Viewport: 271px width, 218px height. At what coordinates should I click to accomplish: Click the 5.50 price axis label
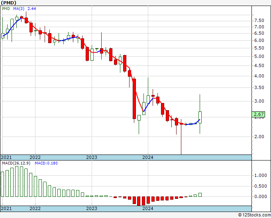click(259, 48)
